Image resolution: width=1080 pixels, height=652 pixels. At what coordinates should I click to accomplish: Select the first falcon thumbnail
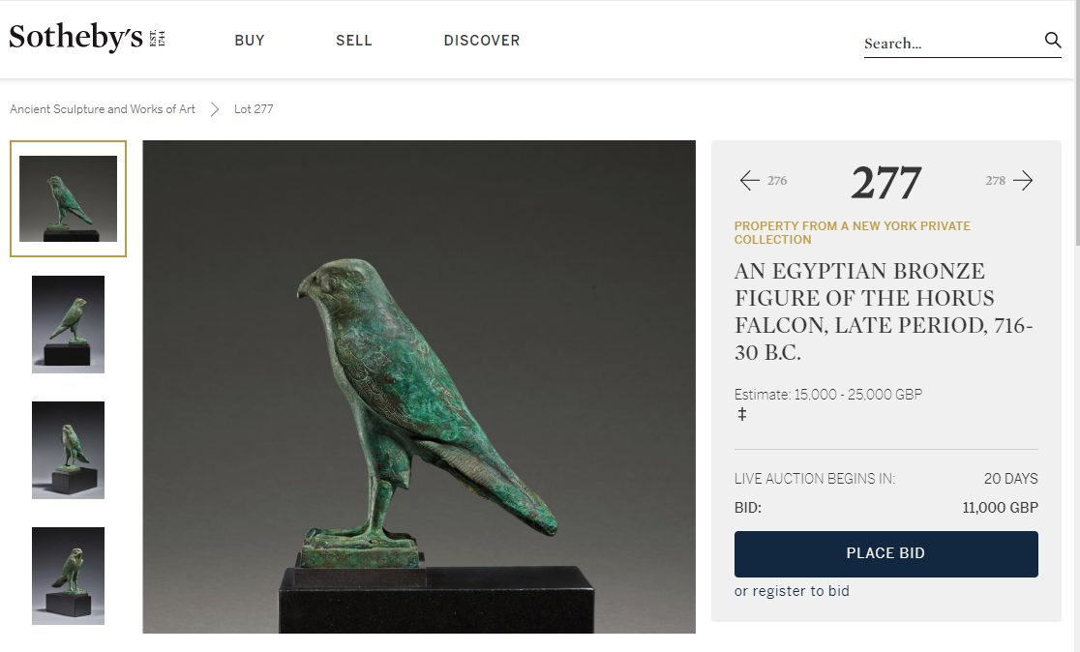point(68,199)
